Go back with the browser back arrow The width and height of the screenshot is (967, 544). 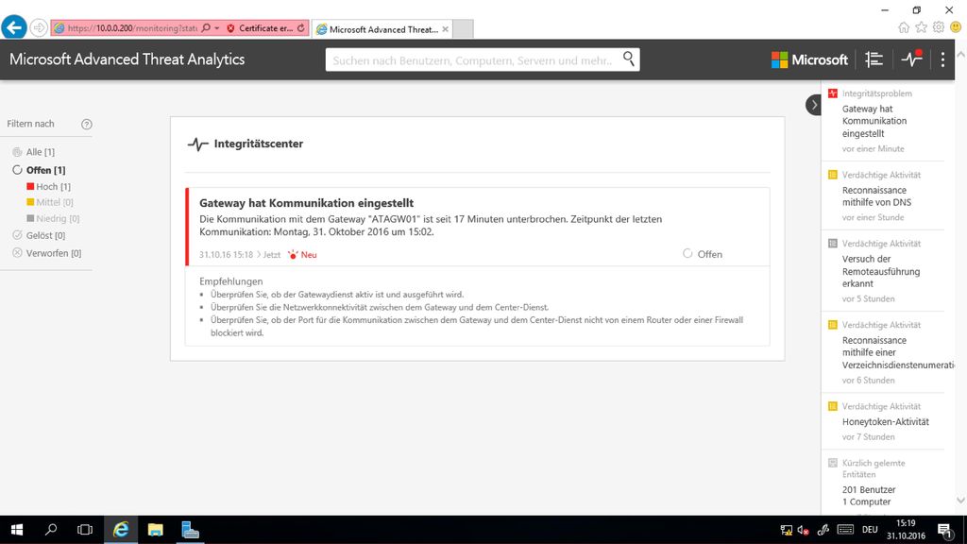pos(14,27)
